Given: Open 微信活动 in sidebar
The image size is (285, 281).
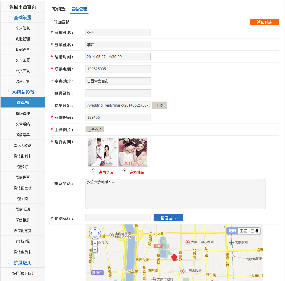Looking at the screenshot, I should click(23, 209).
